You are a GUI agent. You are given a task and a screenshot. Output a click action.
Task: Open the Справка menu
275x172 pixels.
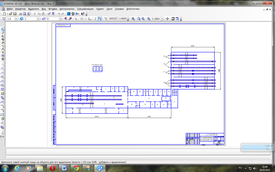119,9
